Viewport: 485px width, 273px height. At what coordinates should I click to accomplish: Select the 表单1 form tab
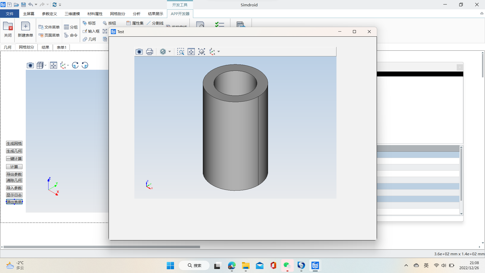(x=62, y=47)
